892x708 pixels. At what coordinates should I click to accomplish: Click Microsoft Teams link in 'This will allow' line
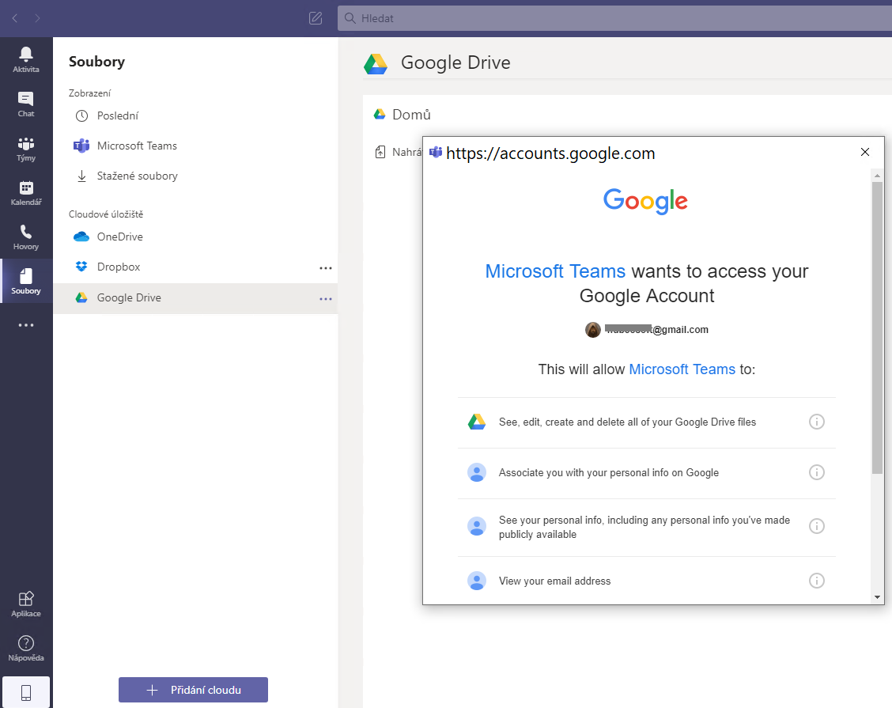tap(682, 369)
